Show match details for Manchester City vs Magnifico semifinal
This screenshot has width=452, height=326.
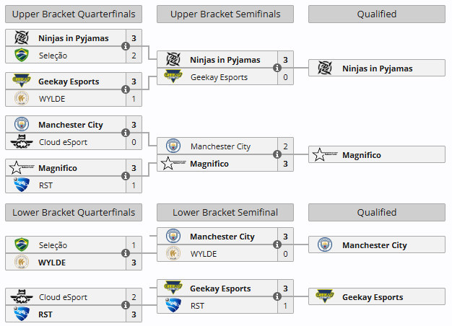[x=277, y=154]
